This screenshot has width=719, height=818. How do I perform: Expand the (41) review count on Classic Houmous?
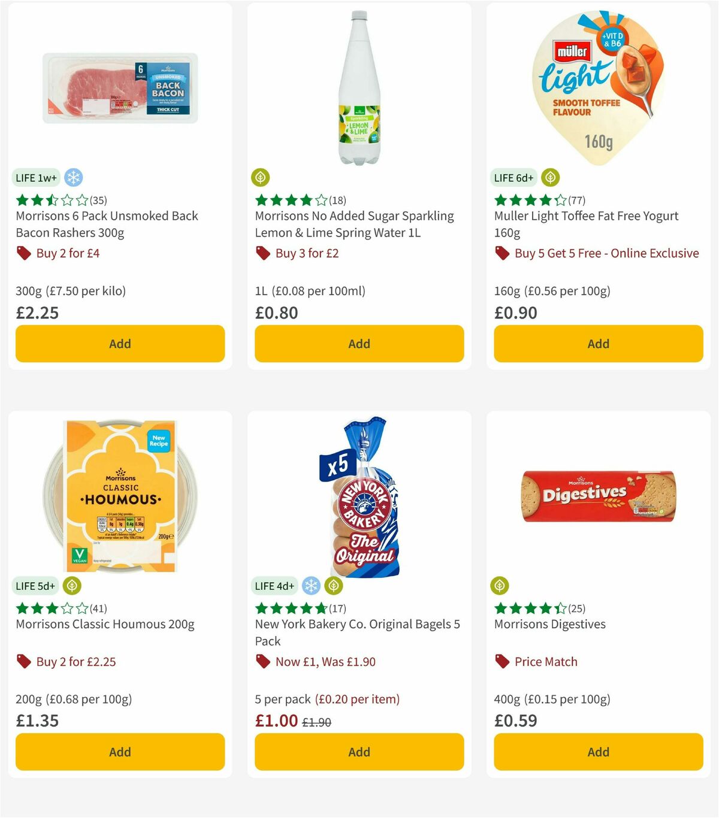click(98, 608)
